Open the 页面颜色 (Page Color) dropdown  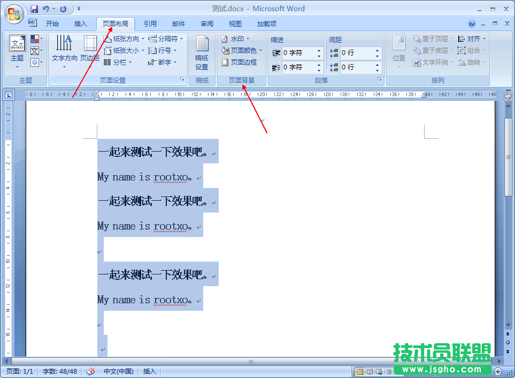click(x=242, y=50)
